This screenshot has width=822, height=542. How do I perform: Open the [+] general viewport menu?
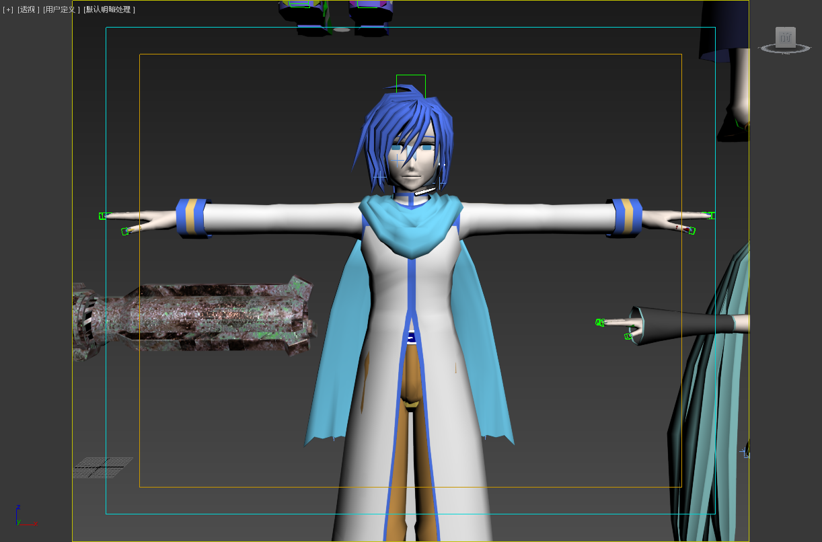coord(8,10)
